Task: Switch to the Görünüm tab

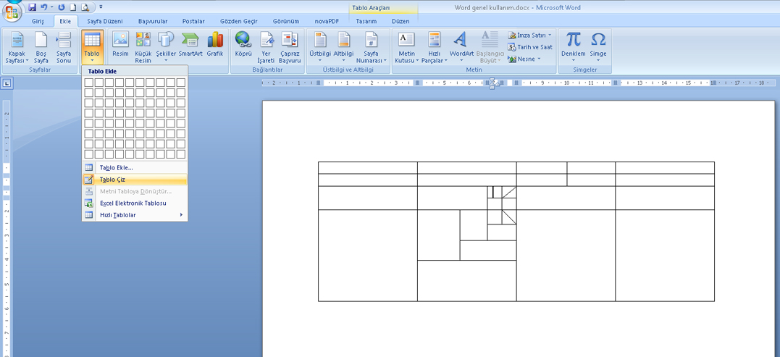Action: [286, 22]
